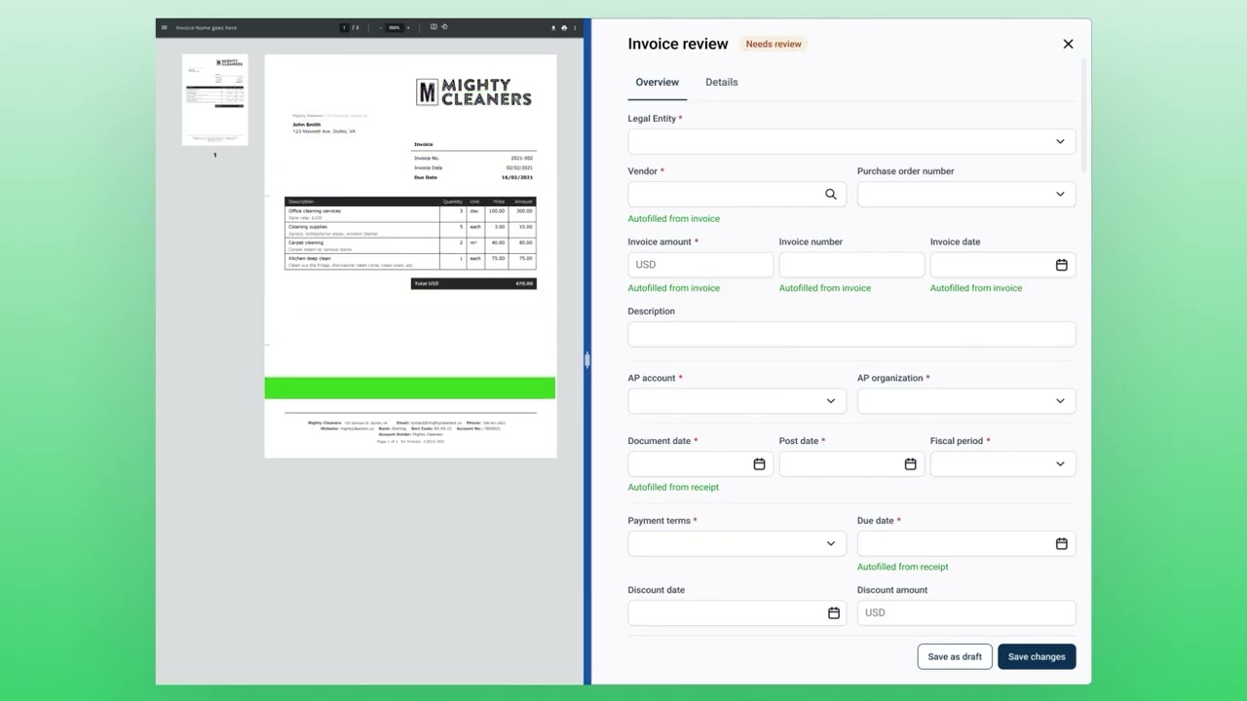Click the Mighty Cleaners logo in invoice

(473, 92)
